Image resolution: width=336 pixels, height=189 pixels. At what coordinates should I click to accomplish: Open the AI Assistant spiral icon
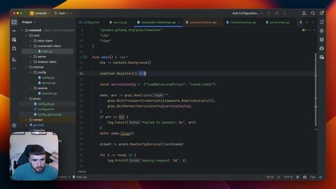click(x=322, y=31)
